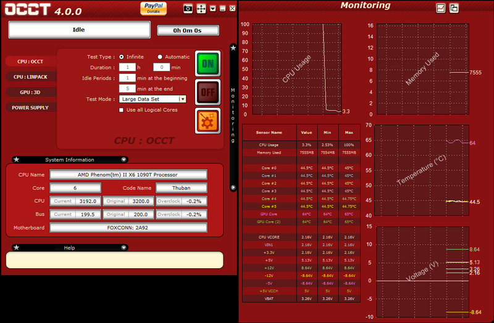Edit idle minutes at the beginning

point(127,78)
